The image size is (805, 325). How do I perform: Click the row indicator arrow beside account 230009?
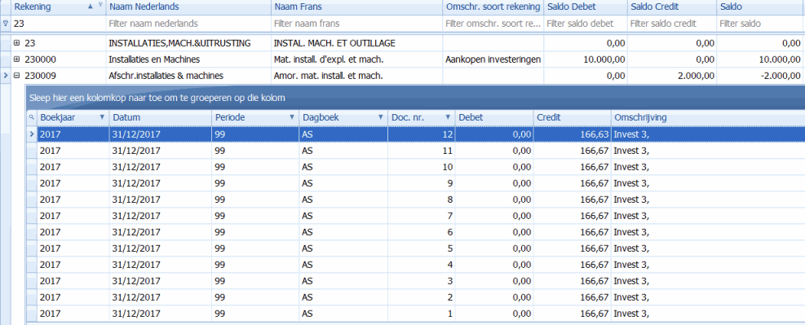(x=6, y=76)
